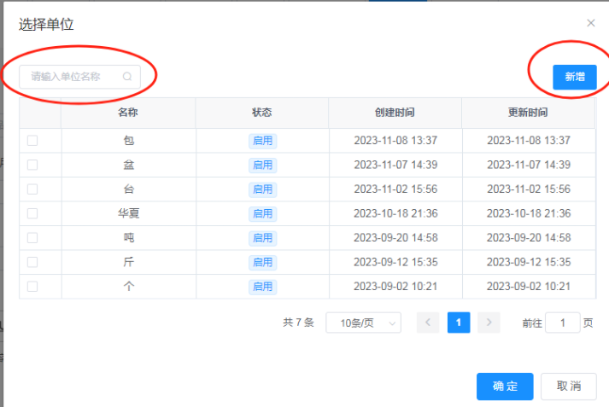Confirm selection with 确定 button

[505, 387]
